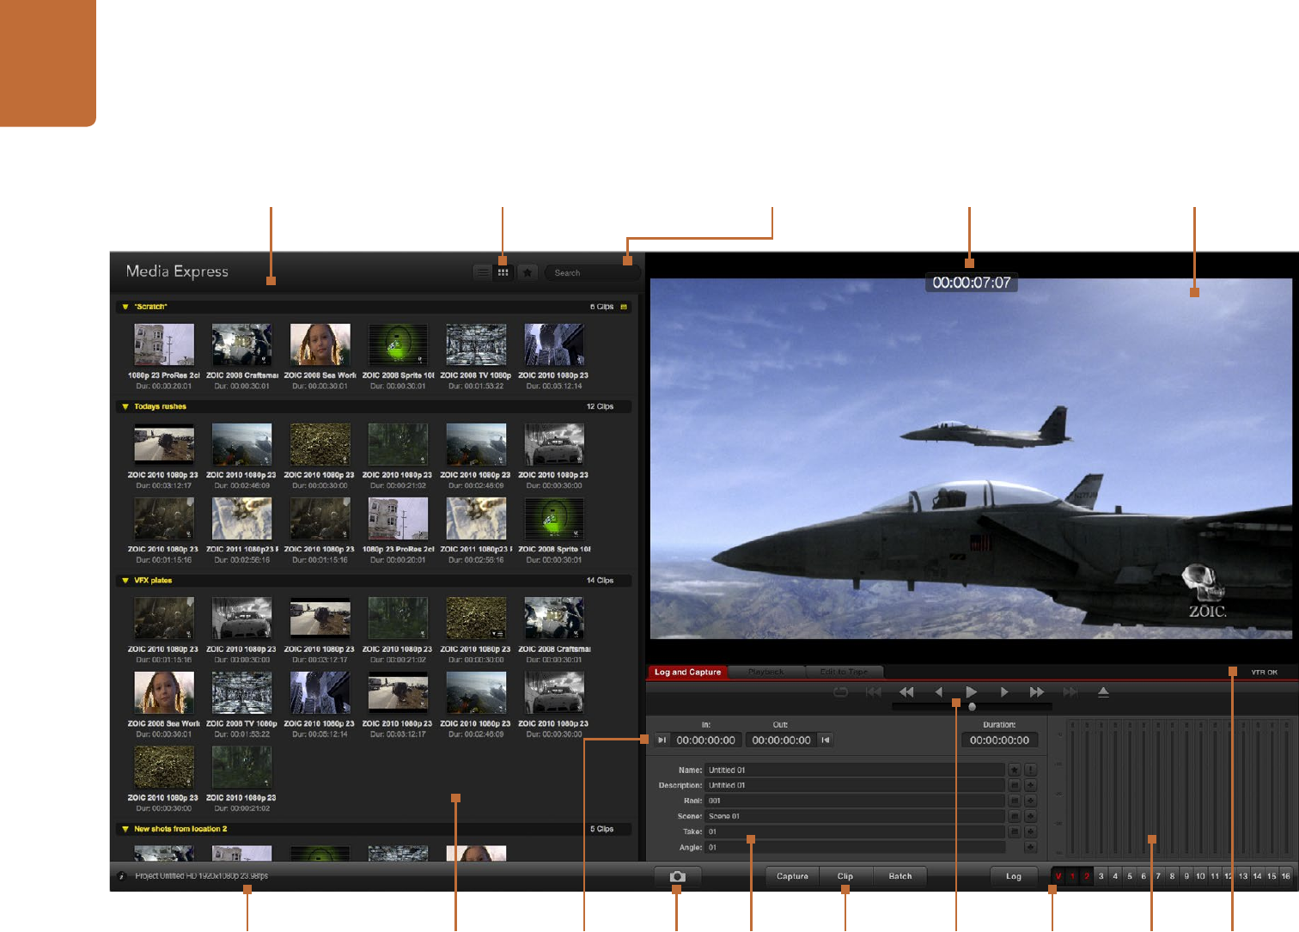The width and height of the screenshot is (1299, 932).
Task: Open the Edit to Tape tab
Action: 844,673
